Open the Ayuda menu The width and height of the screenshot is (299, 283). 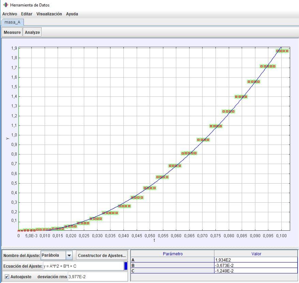(x=72, y=14)
